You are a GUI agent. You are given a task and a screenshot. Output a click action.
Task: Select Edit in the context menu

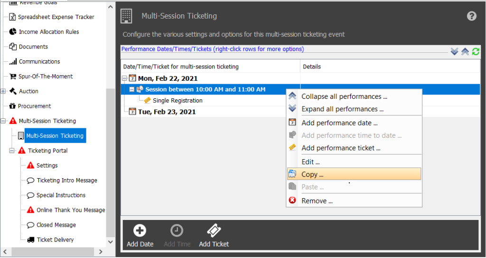354,162
